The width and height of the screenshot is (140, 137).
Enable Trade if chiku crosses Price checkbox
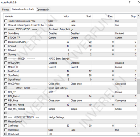[6, 21]
